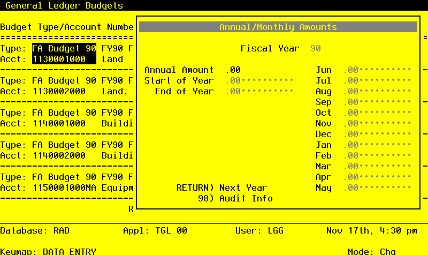Select account 1150001000MA row
Viewport: 428px width, 255px height.
click(66, 187)
